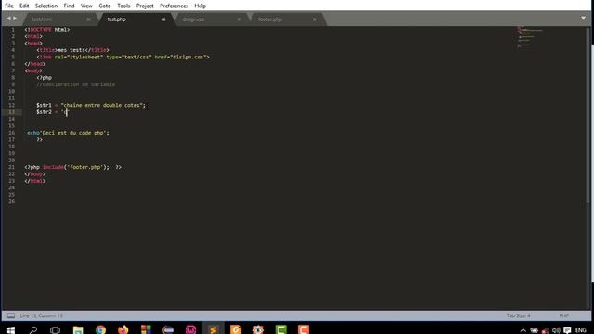Switch the ENG input language
The image size is (594, 334).
580,330
